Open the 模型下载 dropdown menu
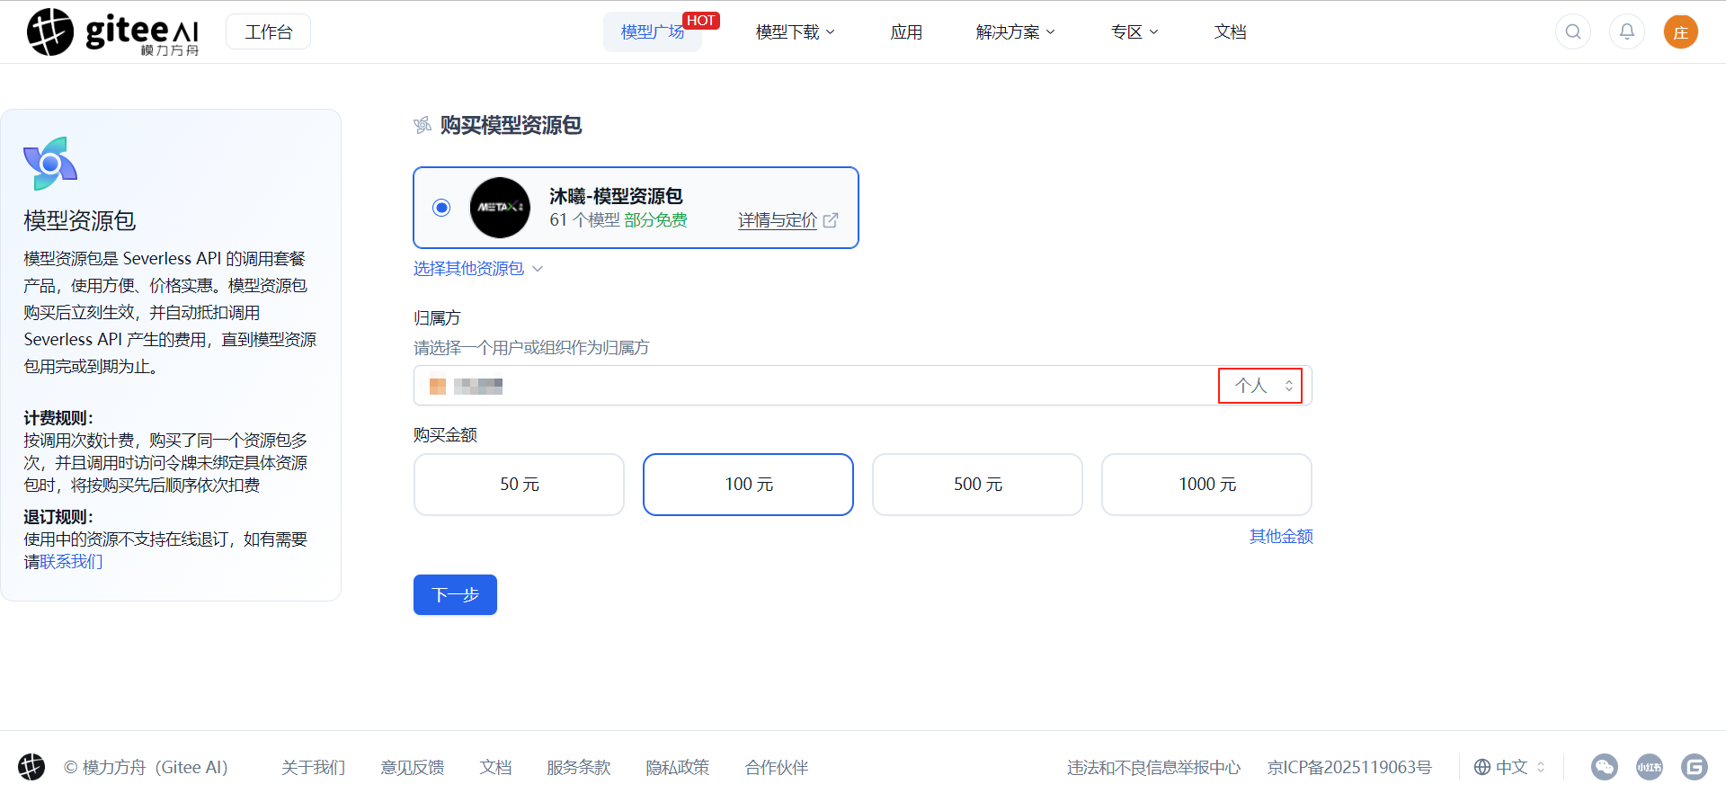The height and width of the screenshot is (802, 1726). click(796, 32)
